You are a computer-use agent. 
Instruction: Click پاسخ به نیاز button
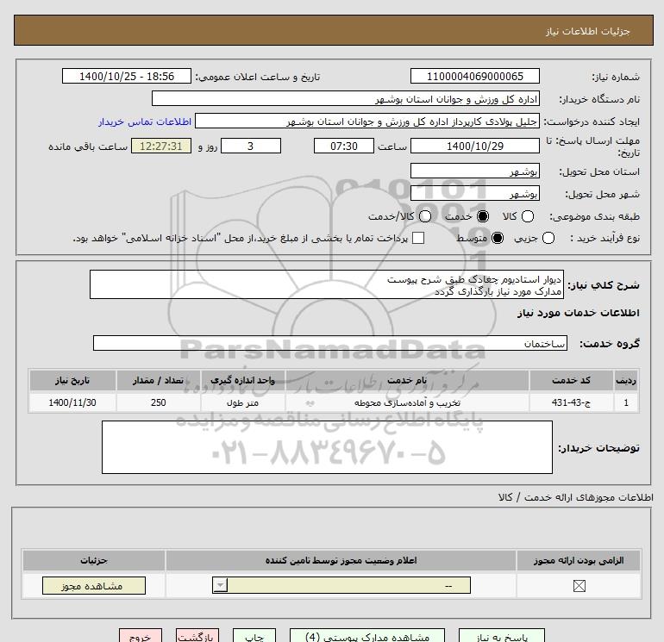tap(501, 636)
